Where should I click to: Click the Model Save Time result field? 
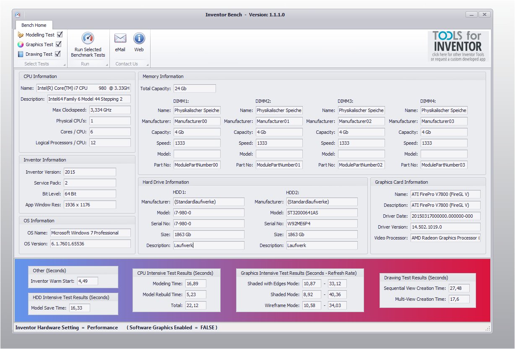coord(79,308)
